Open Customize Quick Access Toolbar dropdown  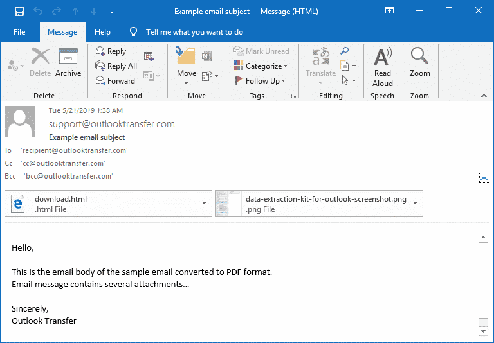pyautogui.click(x=112, y=12)
